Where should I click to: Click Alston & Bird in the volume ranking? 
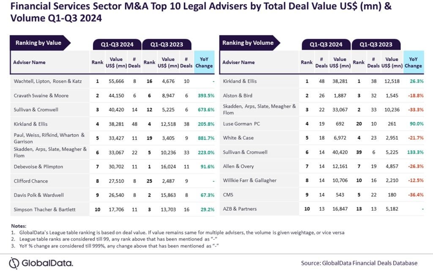tap(237, 95)
